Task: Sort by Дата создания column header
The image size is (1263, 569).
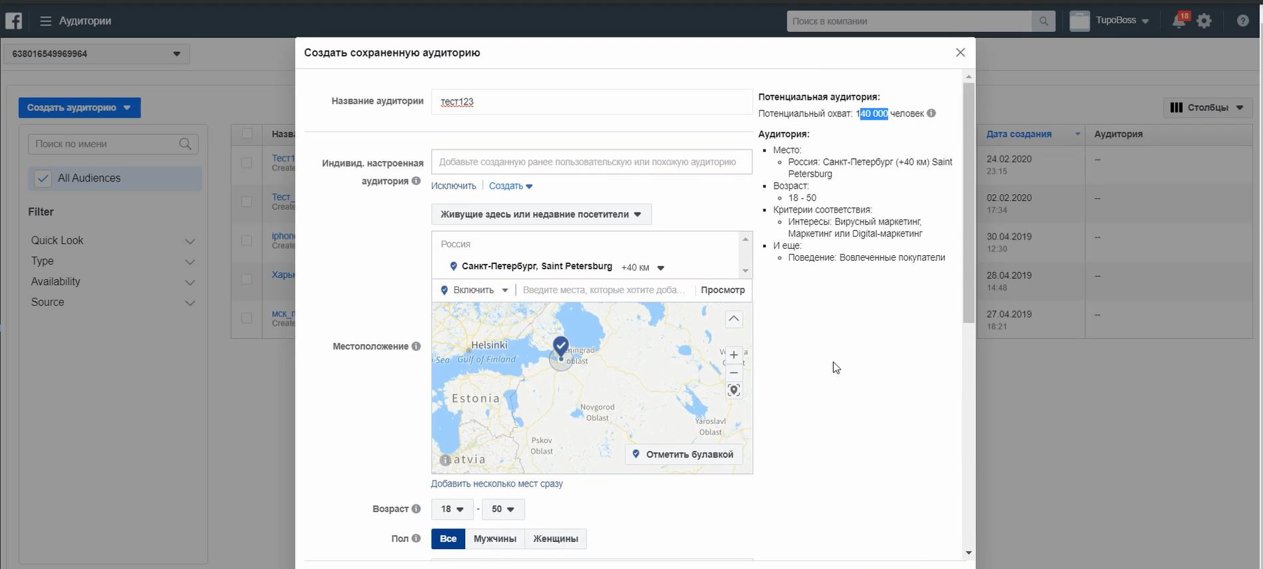Action: pyautogui.click(x=1019, y=134)
